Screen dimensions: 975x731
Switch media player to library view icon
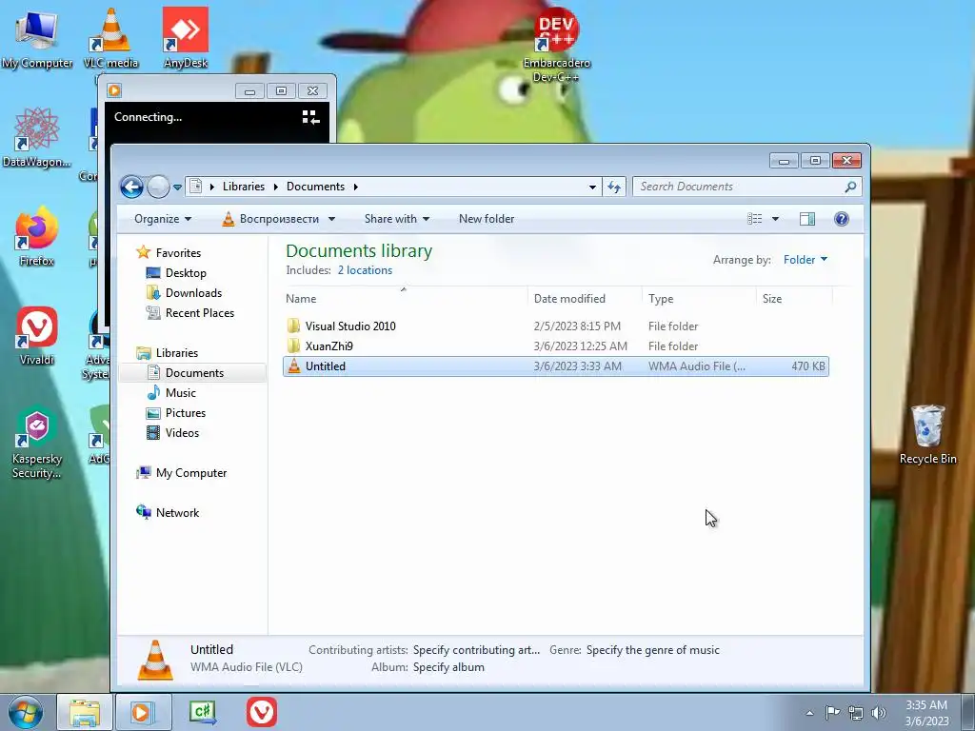point(310,117)
